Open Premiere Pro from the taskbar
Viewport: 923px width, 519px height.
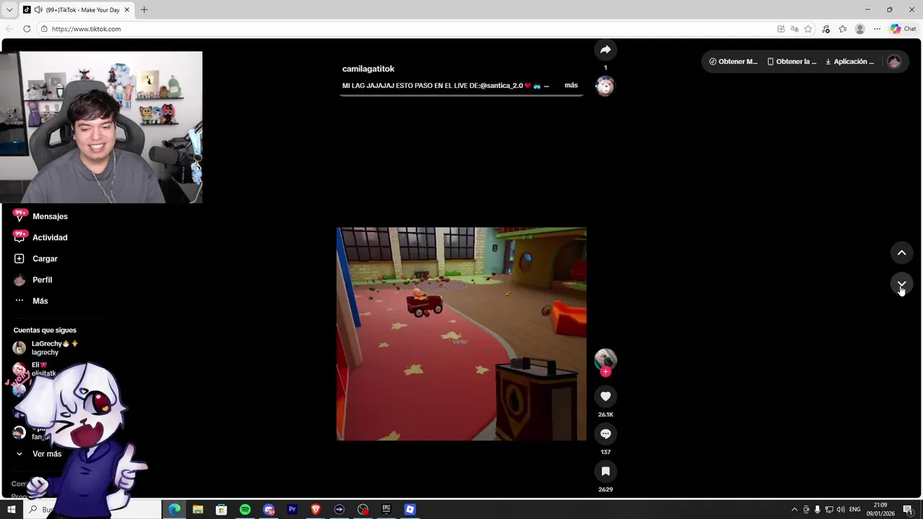coord(292,510)
